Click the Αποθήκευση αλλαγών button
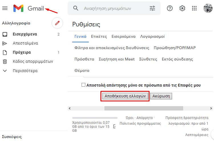Screen dimensions: 214x142 pyautogui.click(x=125, y=96)
